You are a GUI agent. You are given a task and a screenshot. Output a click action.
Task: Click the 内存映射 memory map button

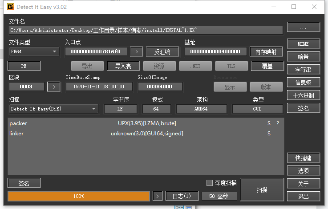coord(266,52)
